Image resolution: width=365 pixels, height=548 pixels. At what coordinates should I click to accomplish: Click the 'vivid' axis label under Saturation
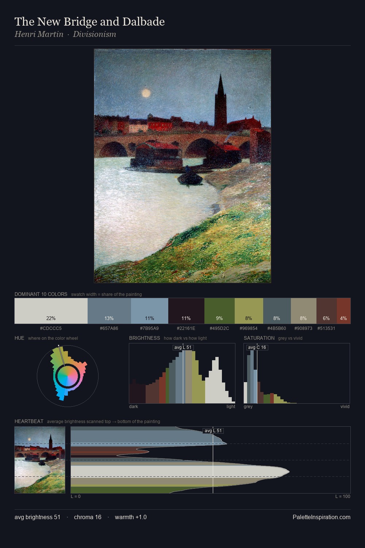click(x=345, y=407)
